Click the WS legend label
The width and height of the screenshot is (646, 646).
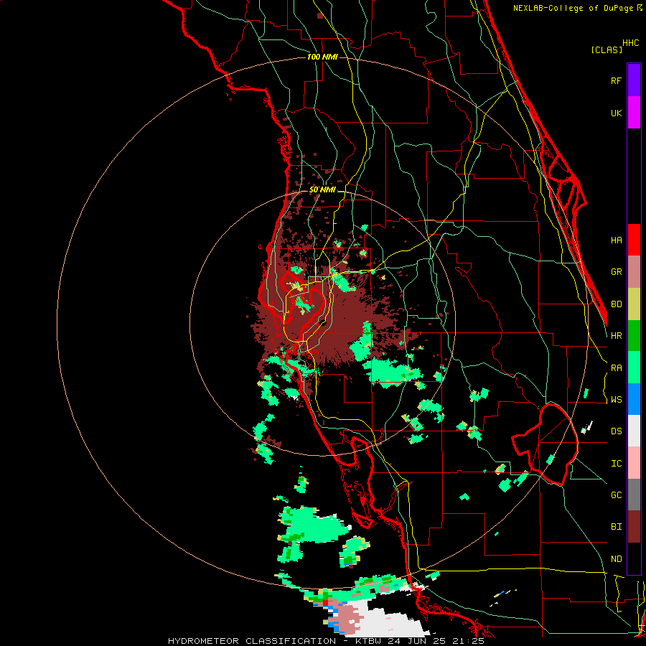coord(616,400)
